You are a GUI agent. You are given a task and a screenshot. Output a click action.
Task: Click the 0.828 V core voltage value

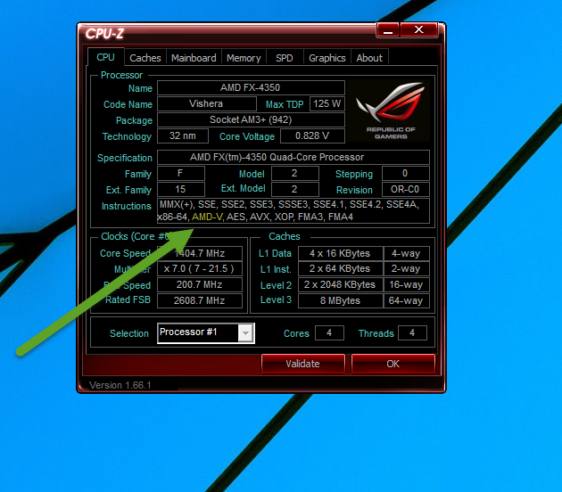tap(312, 136)
